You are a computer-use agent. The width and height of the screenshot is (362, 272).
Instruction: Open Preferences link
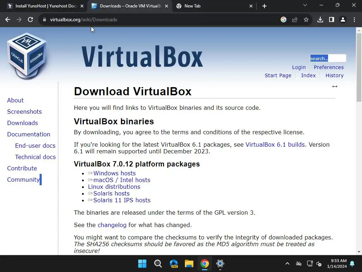click(x=328, y=67)
